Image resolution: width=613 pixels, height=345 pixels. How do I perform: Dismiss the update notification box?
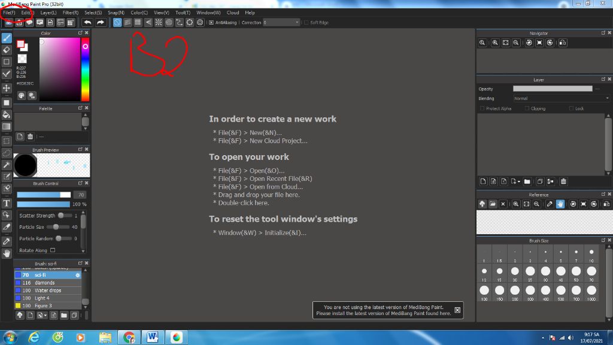click(457, 310)
